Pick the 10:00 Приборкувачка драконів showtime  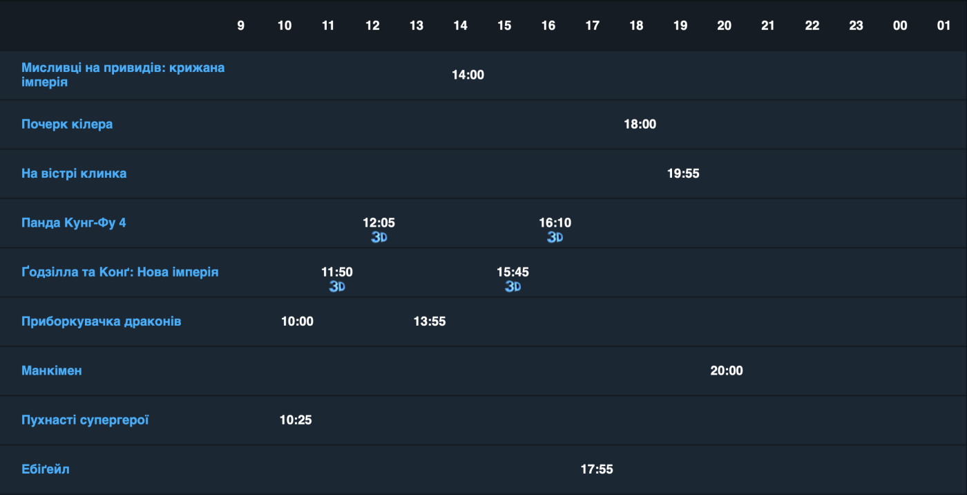(297, 321)
